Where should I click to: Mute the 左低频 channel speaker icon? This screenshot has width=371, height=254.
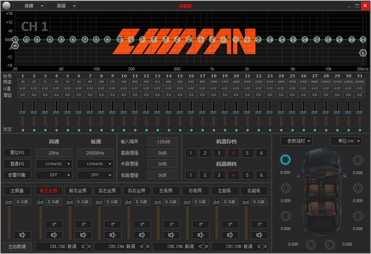pos(171,235)
